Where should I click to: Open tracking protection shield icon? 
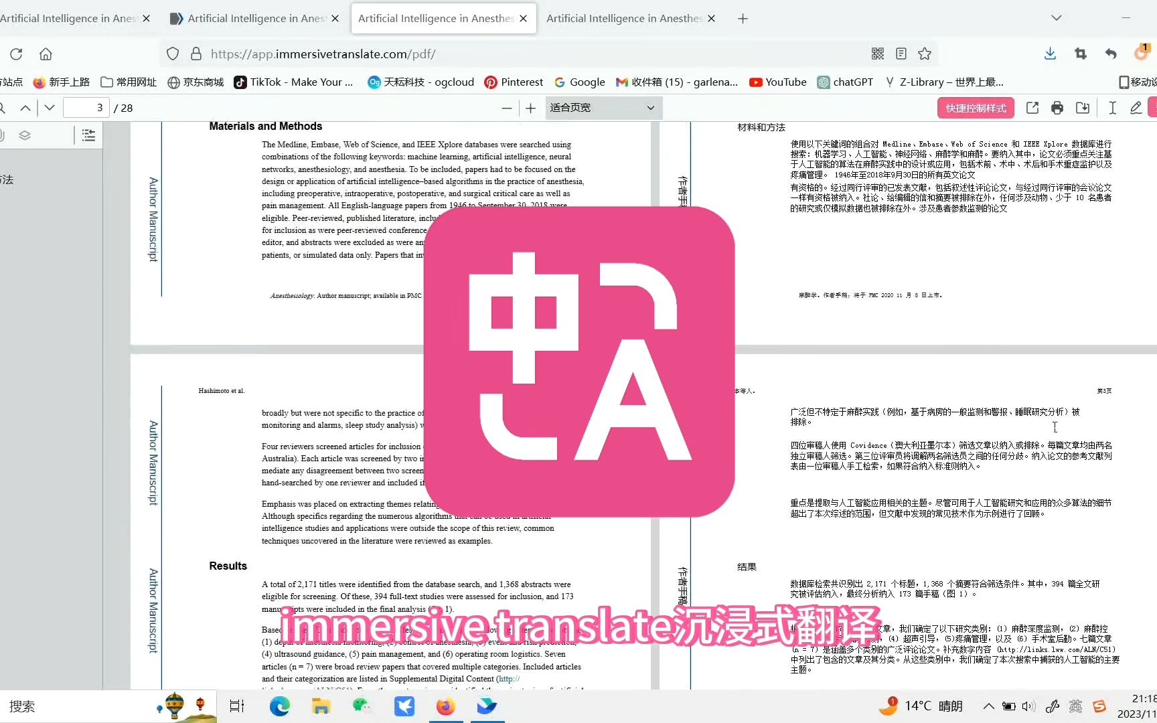(x=173, y=54)
